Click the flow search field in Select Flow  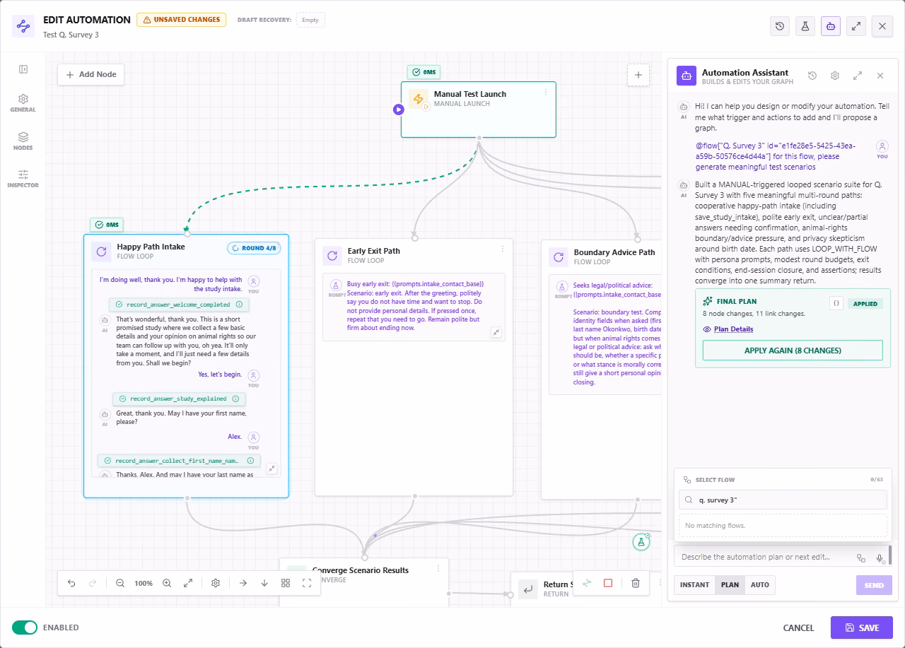[x=783, y=500]
